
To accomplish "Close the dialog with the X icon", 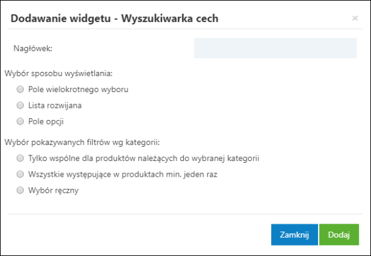I will click(355, 19).
